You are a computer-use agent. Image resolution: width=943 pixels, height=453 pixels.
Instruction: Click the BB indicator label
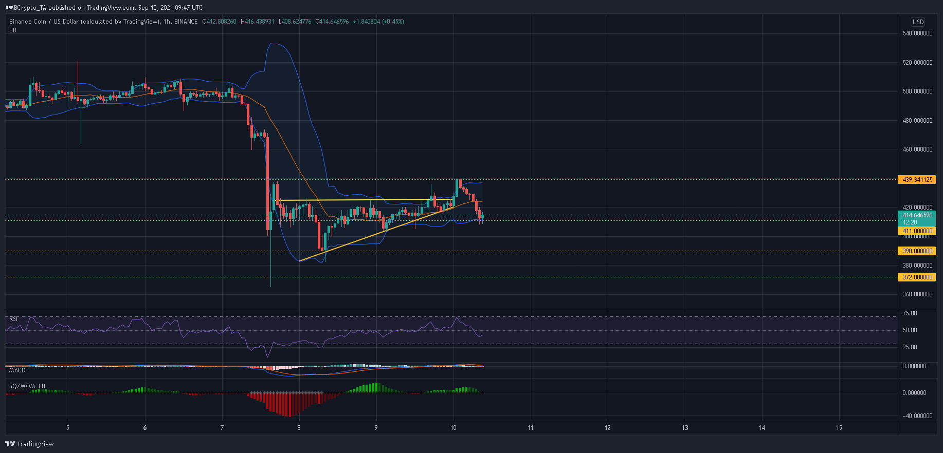[13, 30]
